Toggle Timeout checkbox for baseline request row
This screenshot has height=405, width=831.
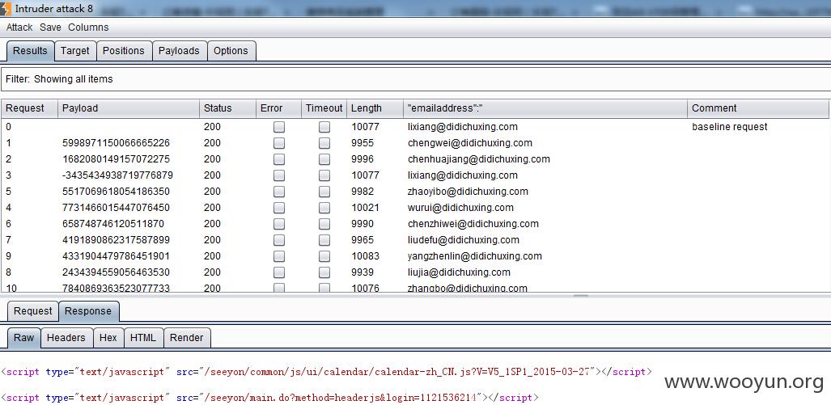(324, 127)
